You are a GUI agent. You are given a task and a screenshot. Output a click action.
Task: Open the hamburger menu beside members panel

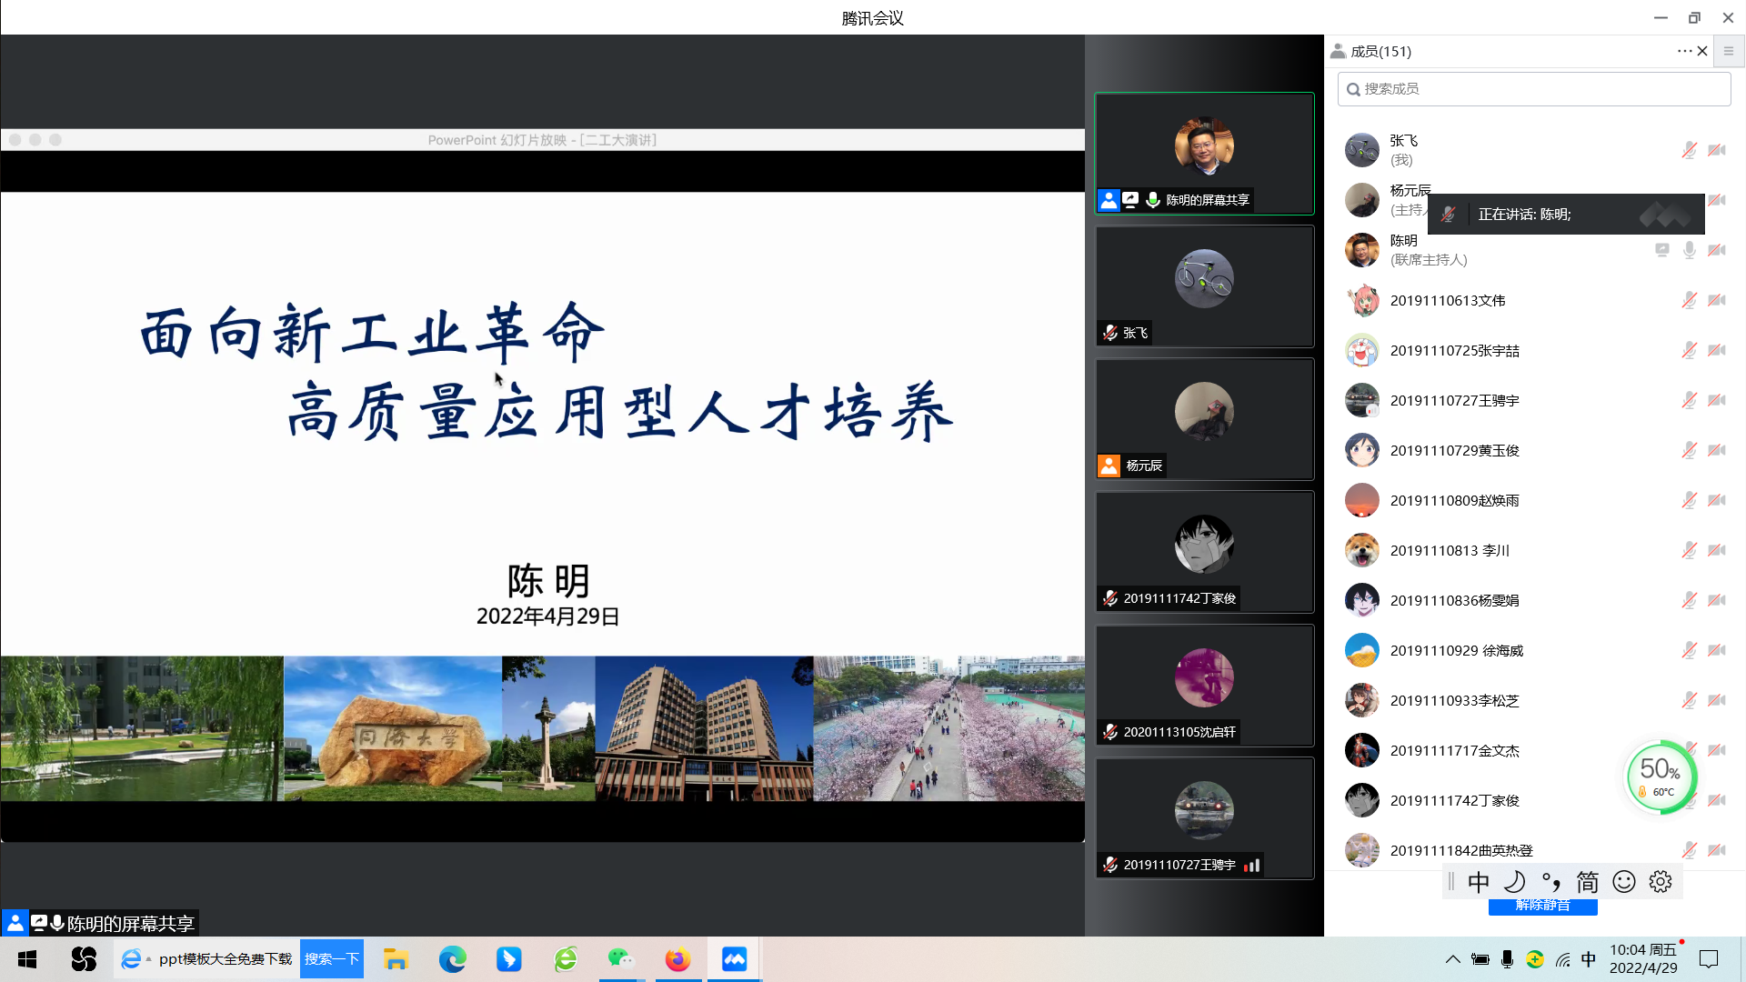(x=1729, y=51)
